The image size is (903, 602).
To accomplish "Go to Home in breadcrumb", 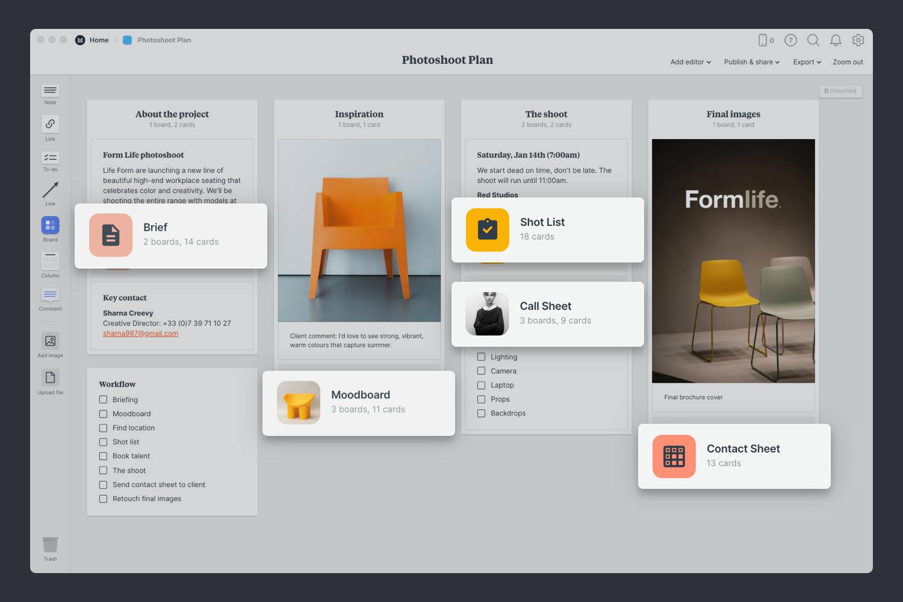I will pyautogui.click(x=99, y=40).
